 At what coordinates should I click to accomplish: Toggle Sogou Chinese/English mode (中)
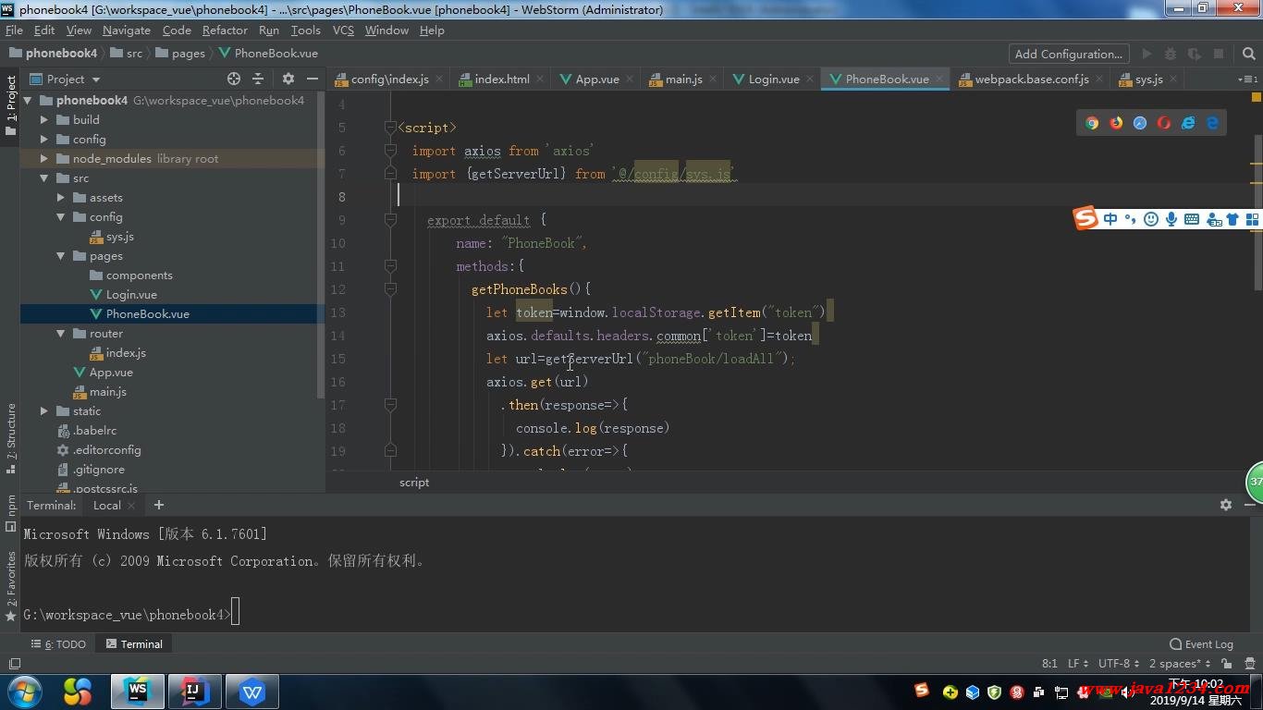pos(1110,219)
